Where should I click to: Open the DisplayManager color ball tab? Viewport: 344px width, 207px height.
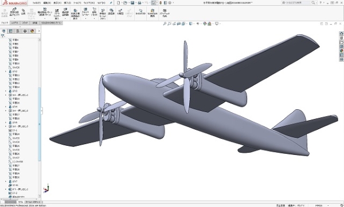32,31
